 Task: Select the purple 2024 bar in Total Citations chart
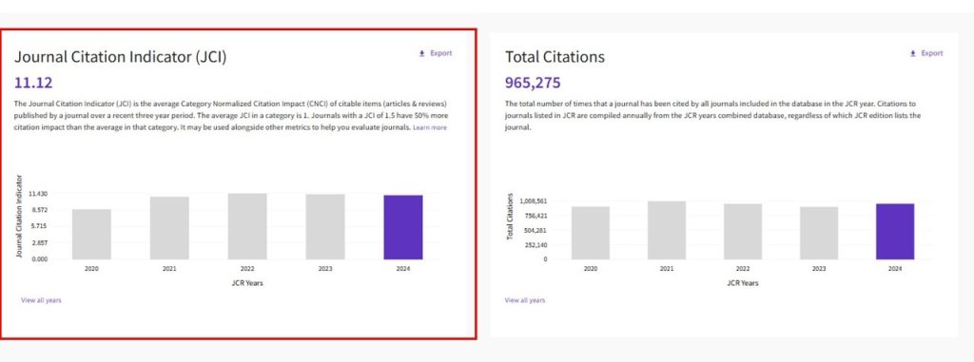(895, 232)
